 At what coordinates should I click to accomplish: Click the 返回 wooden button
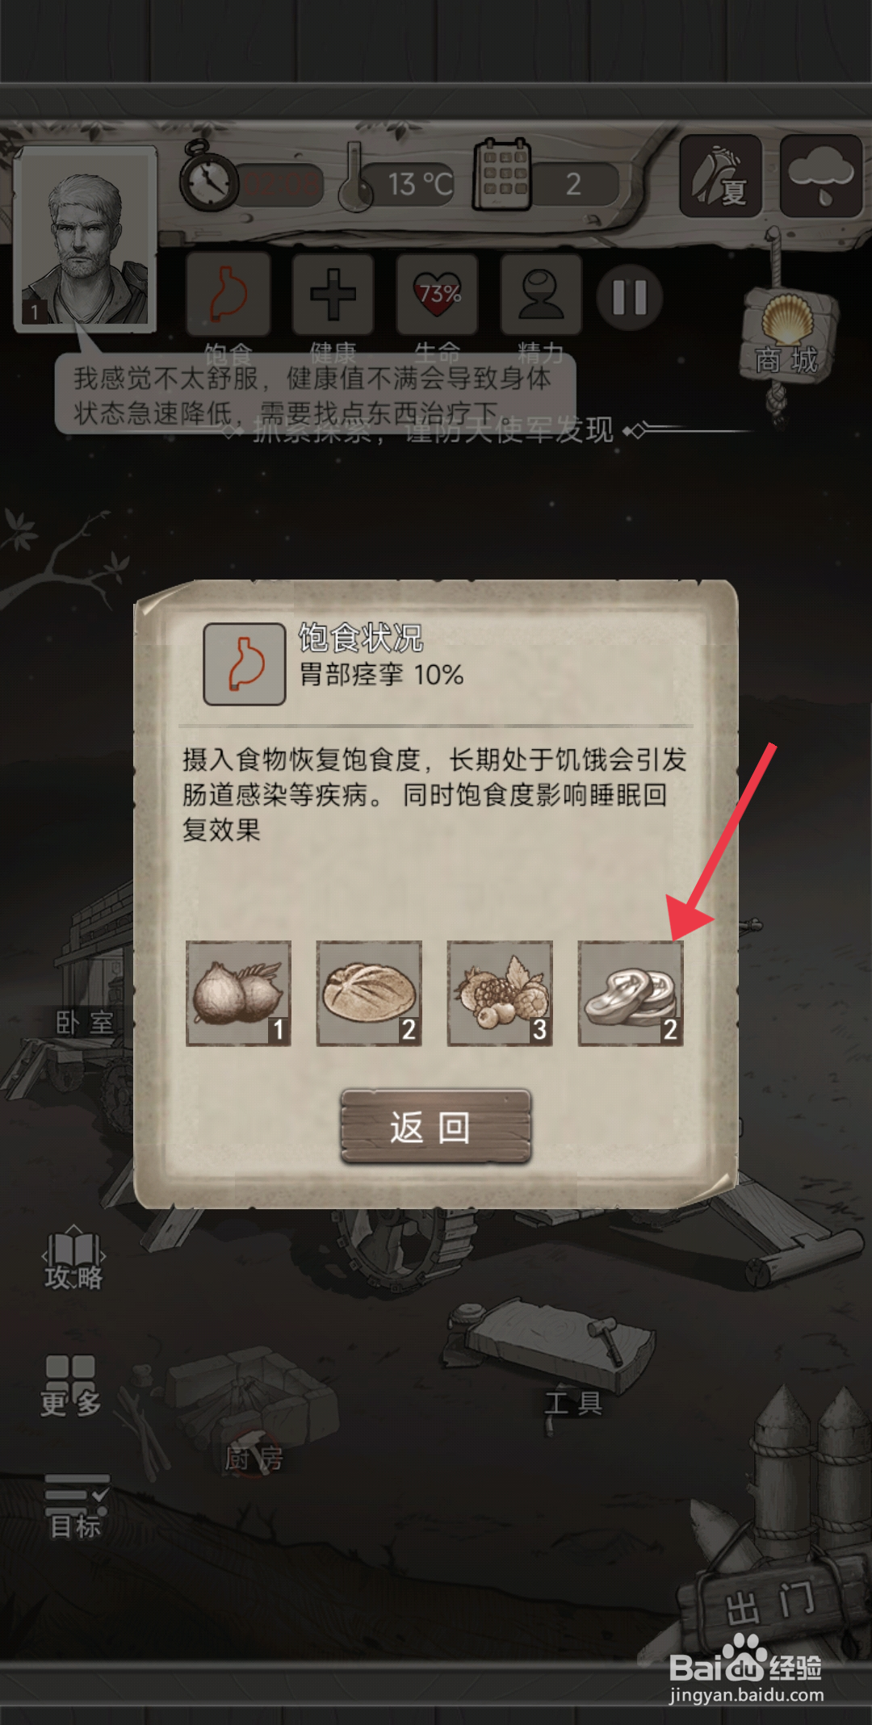(436, 1126)
